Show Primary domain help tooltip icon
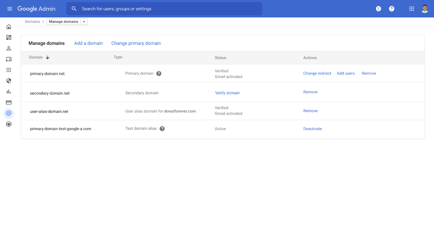 click(159, 73)
